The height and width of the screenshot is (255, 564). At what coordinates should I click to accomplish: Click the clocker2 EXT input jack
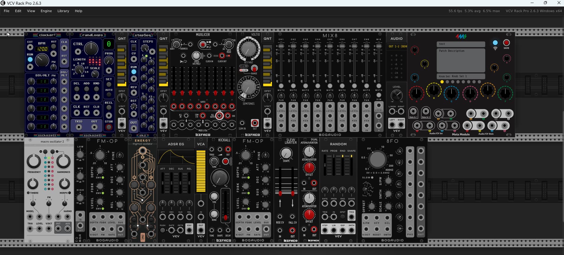pos(30,47)
